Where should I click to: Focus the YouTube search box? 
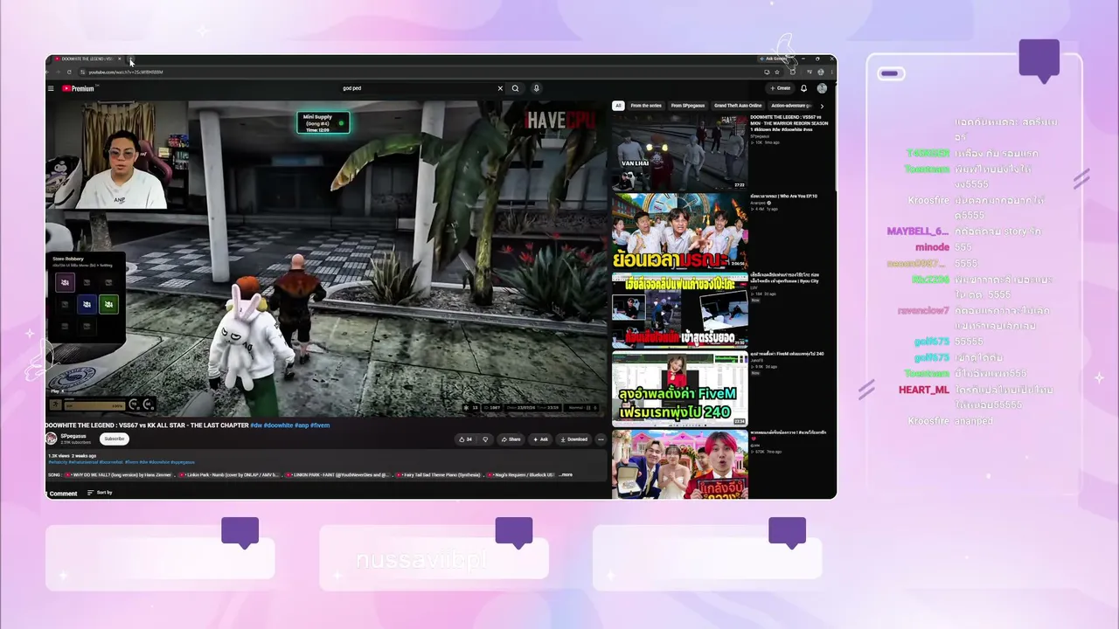pyautogui.click(x=418, y=88)
